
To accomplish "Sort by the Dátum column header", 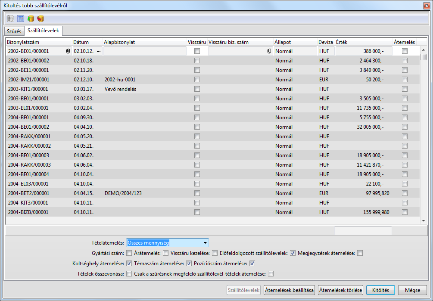I will [x=87, y=42].
